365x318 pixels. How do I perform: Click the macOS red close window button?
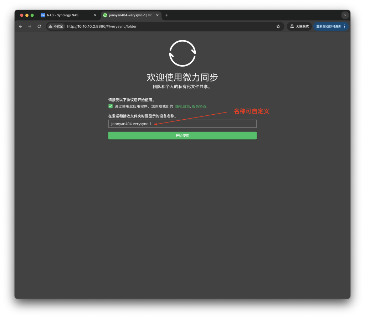pos(22,15)
